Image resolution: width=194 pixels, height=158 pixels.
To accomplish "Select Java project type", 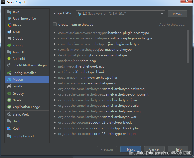I will (27, 12).
